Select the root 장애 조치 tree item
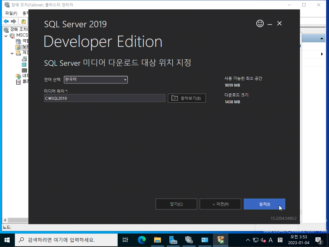This screenshot has height=247, width=329. 16,30
